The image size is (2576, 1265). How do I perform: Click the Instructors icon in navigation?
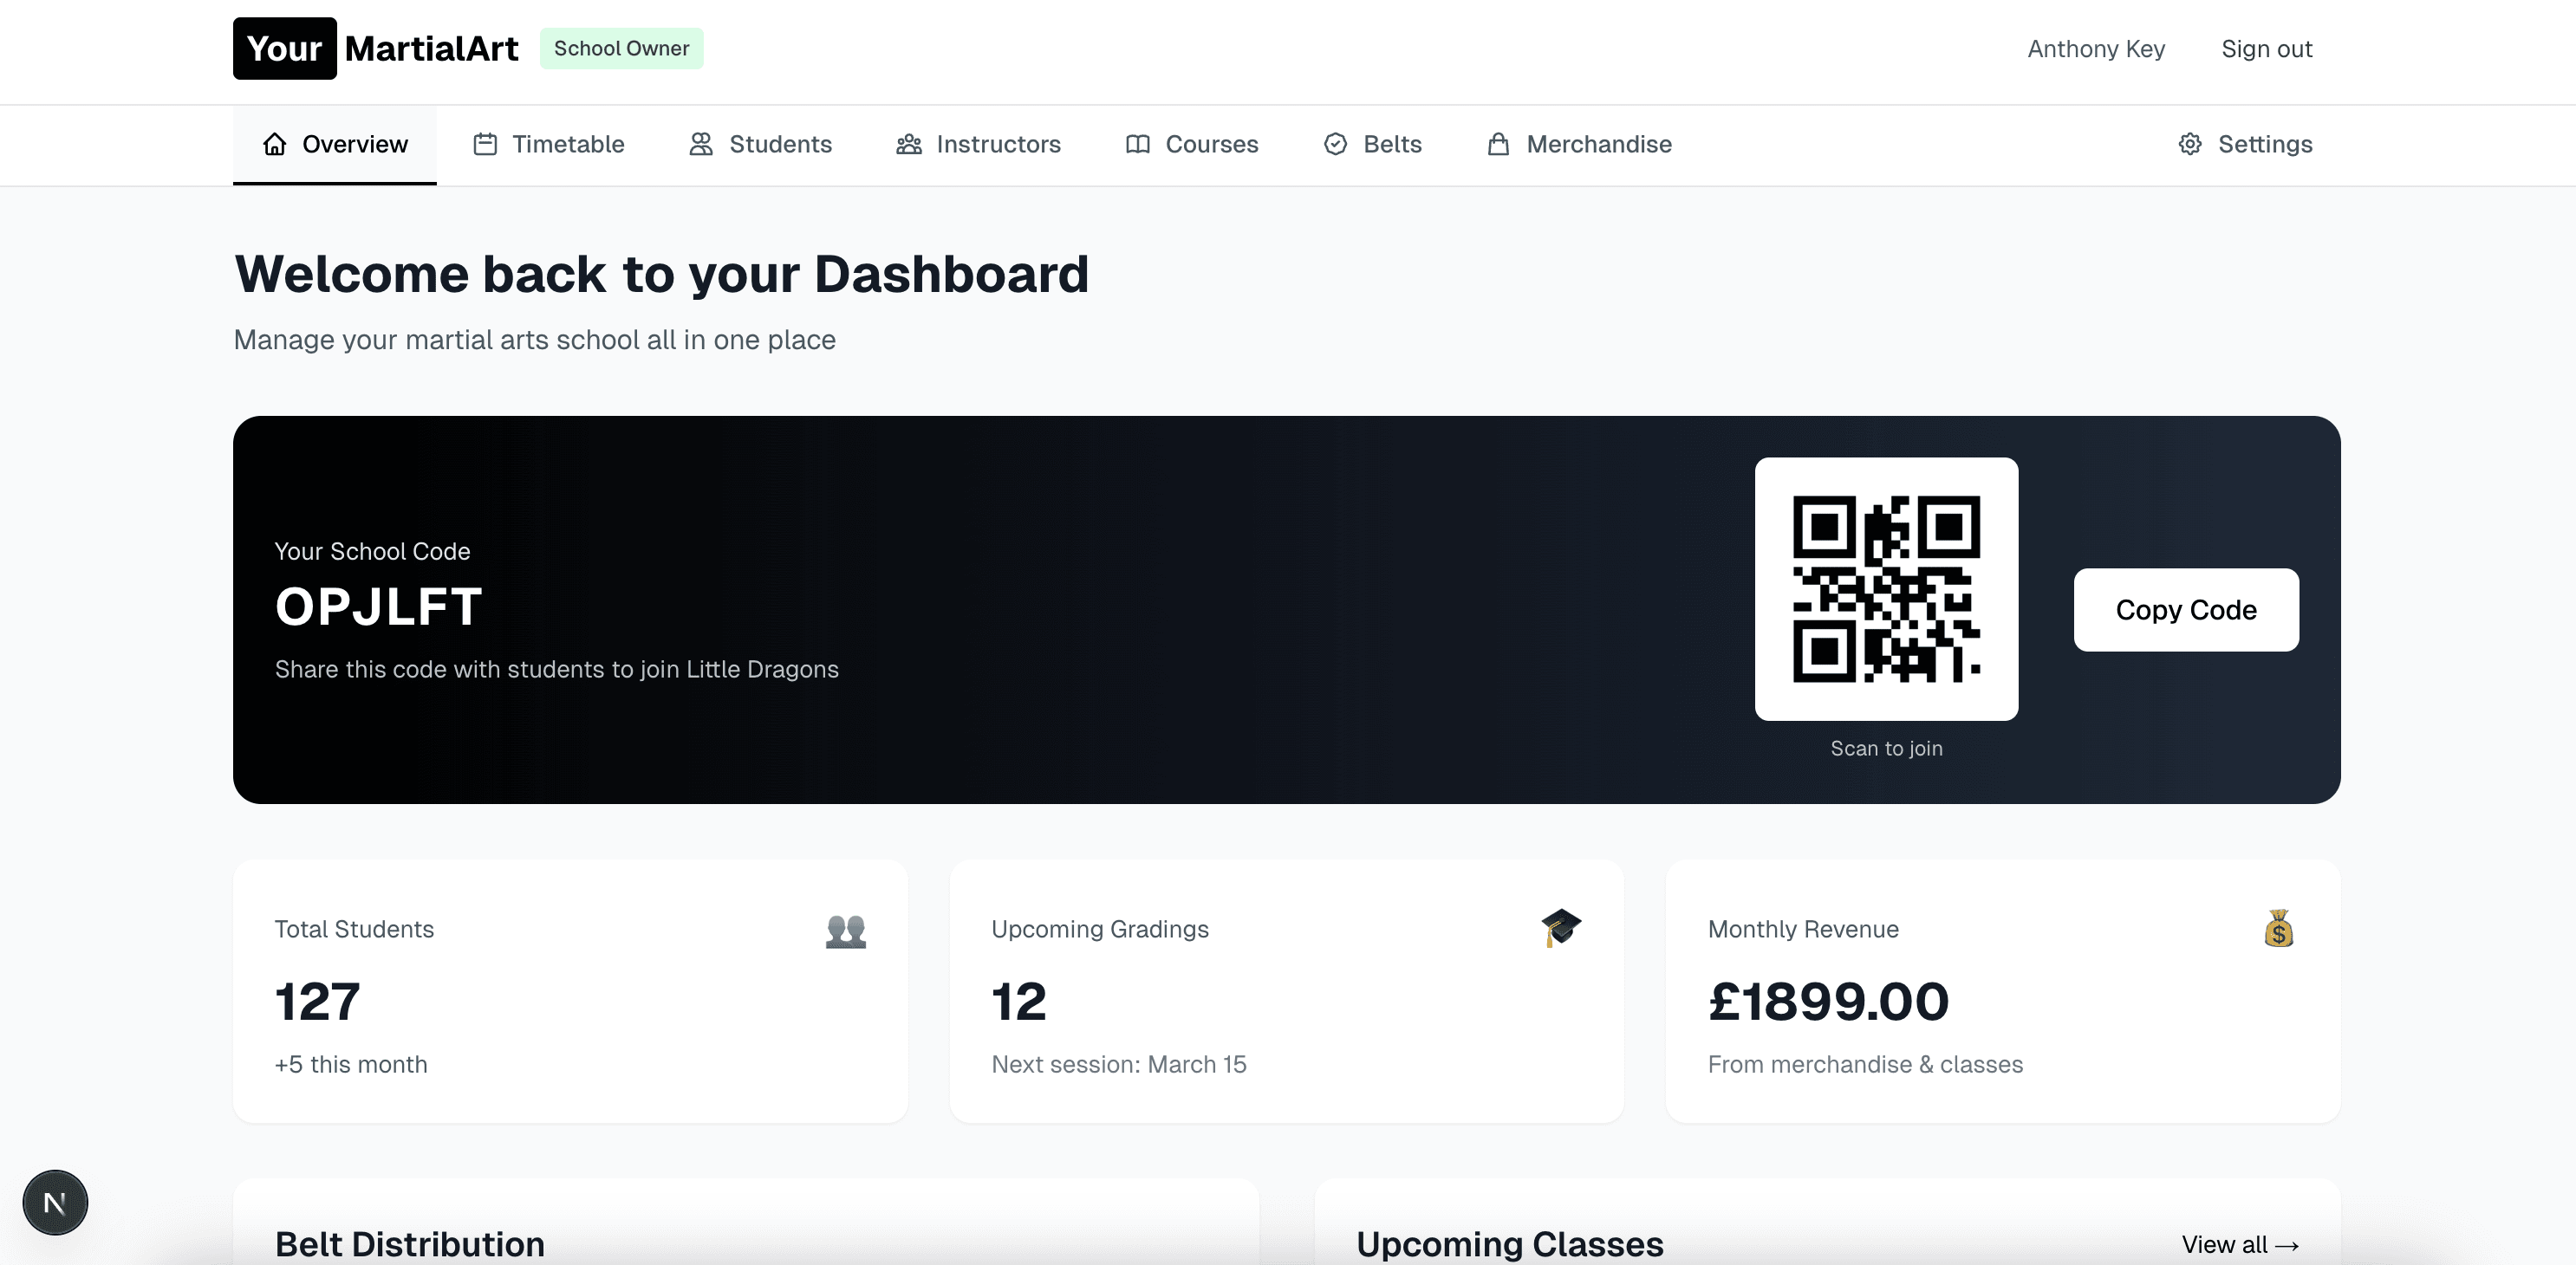(908, 144)
